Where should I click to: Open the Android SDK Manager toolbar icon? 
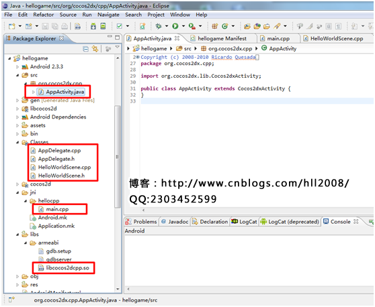(93, 26)
